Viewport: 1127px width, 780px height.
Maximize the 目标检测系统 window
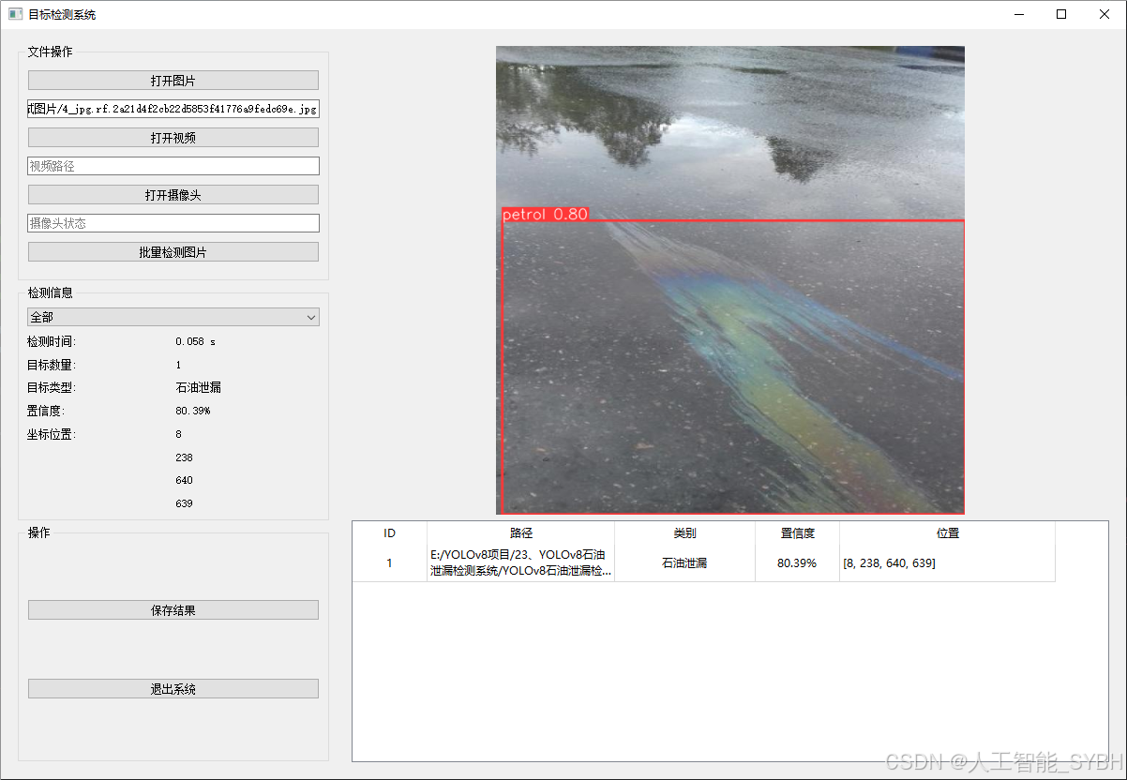[1061, 14]
